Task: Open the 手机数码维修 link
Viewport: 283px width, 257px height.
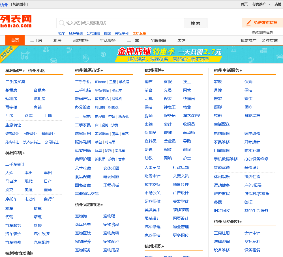Action: coord(226,159)
